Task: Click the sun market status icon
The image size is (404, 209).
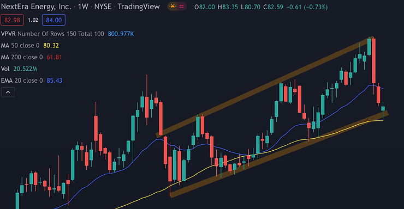Action: tap(173, 6)
